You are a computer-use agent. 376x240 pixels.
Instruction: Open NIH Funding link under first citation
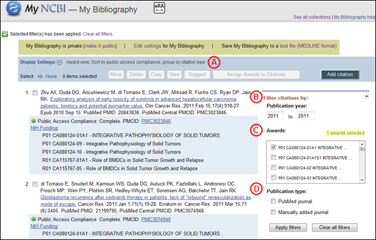44,128
